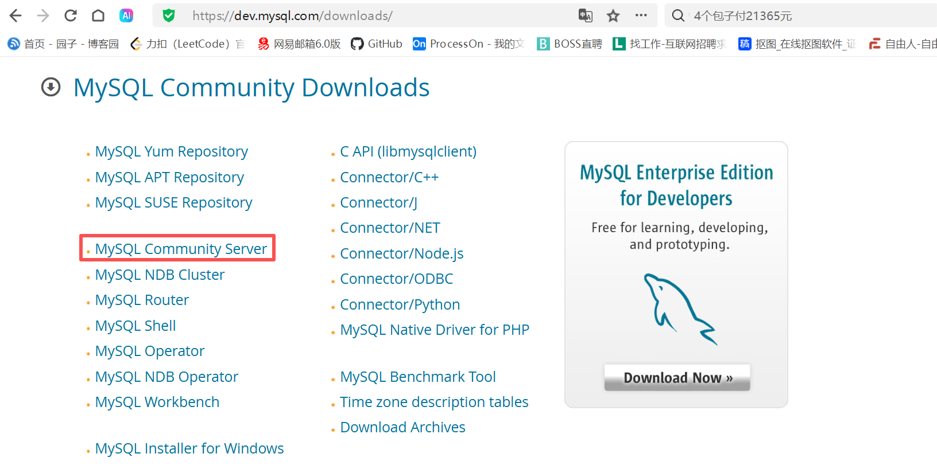This screenshot has height=473, width=937.
Task: Reload the current page
Action: 71,15
